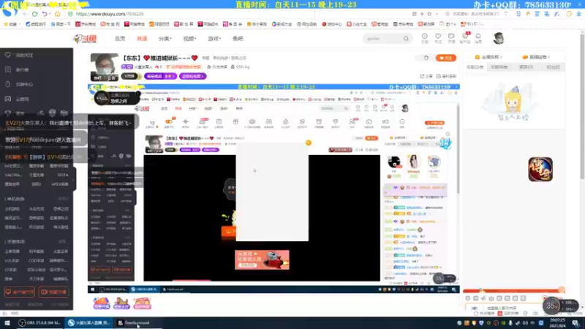This screenshot has height=329, width=585.
Task: Open the Windows Start menu
Action: (x=7, y=323)
